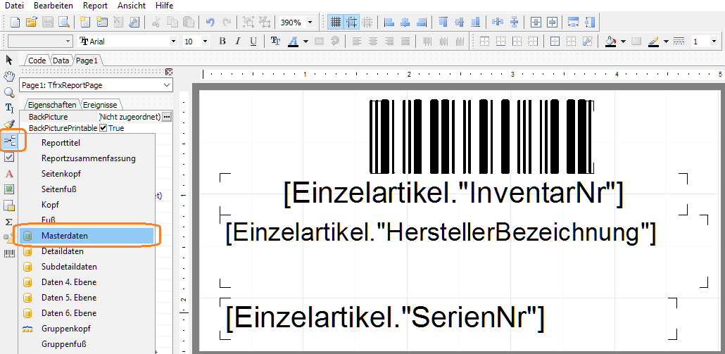
Task: Toggle Align to Grid button
Action: pyautogui.click(x=351, y=22)
